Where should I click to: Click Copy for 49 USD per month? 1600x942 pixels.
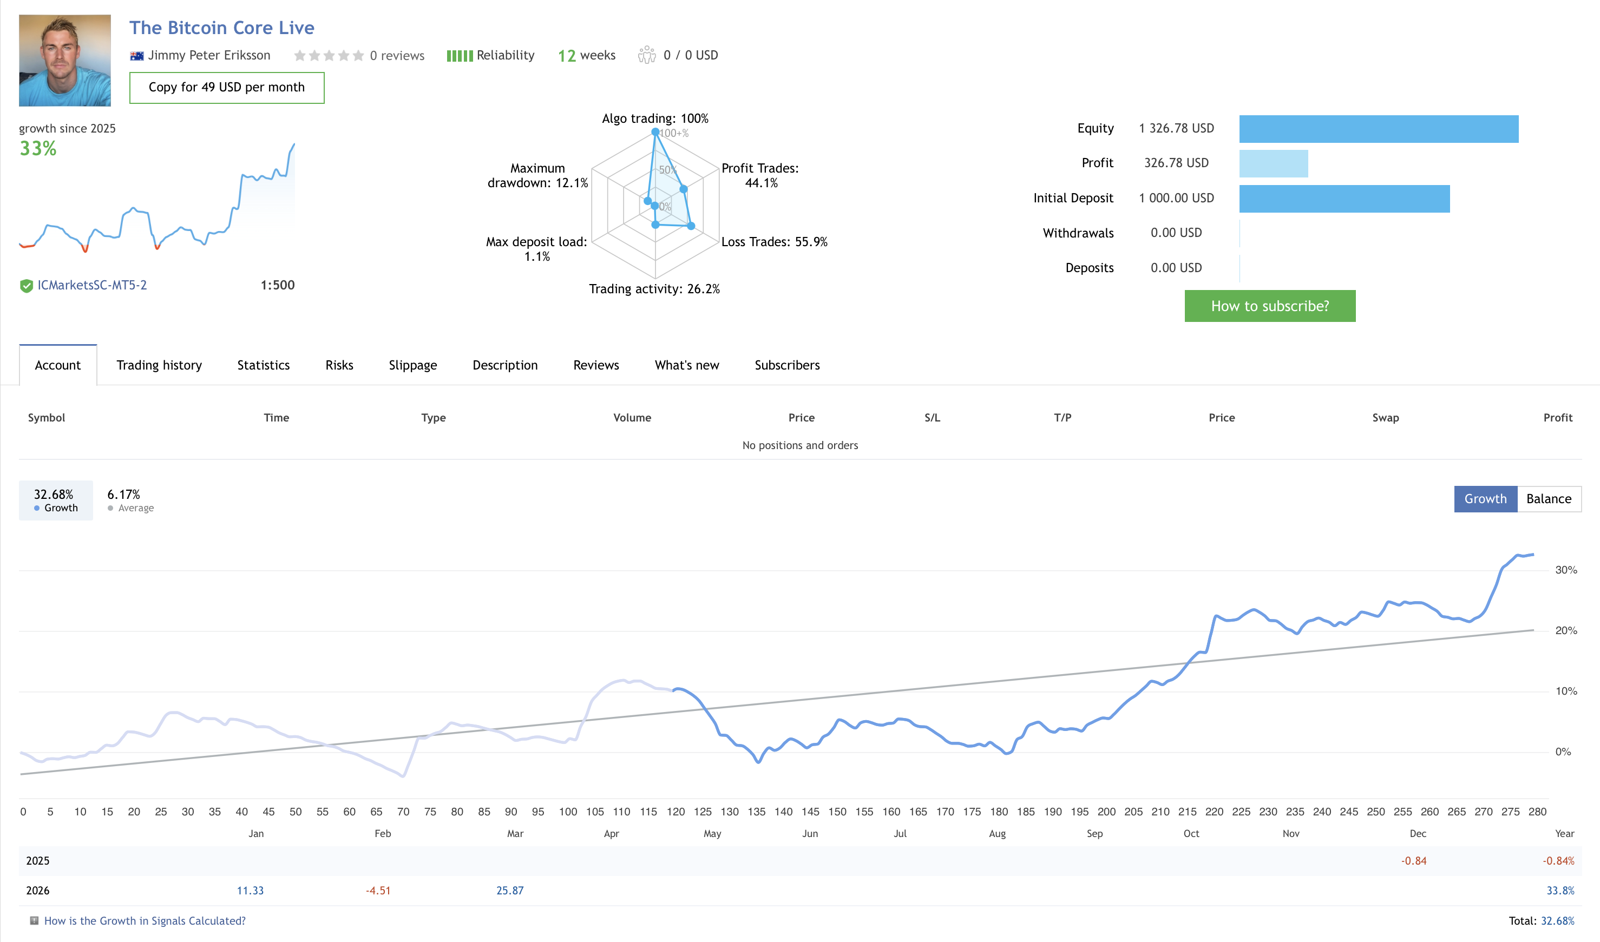[227, 88]
